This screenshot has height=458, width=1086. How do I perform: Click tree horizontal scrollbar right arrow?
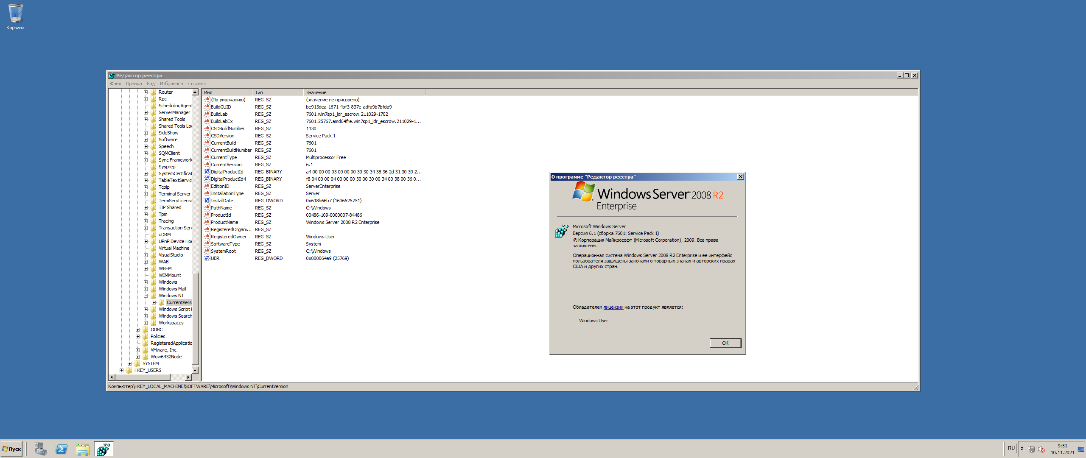(188, 377)
